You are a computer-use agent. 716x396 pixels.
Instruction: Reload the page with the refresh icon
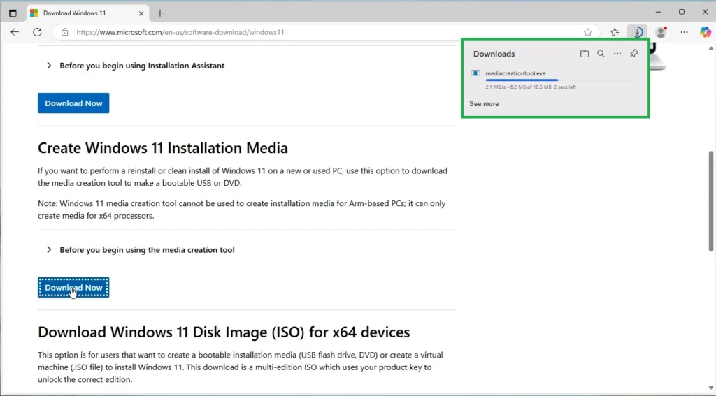(x=38, y=32)
